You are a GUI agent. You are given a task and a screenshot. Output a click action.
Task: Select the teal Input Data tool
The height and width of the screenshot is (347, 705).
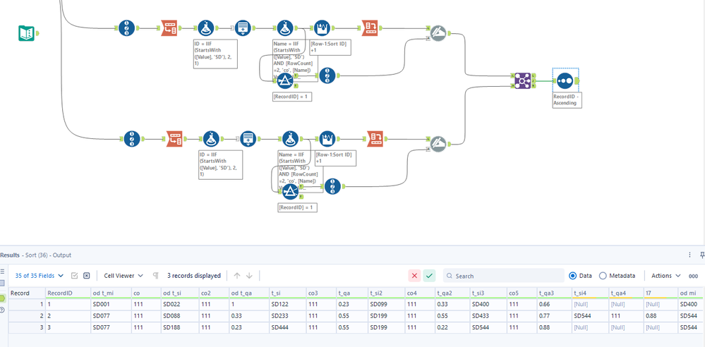coord(27,33)
